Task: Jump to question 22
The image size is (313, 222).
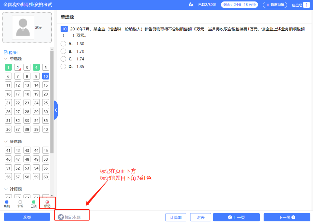Action: [18, 103]
